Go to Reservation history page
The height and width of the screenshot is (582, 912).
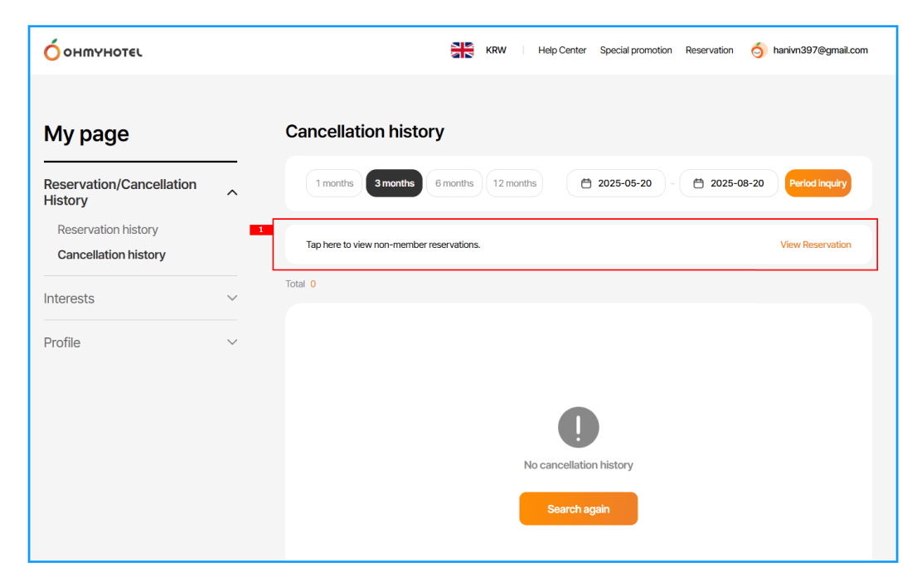(x=108, y=230)
